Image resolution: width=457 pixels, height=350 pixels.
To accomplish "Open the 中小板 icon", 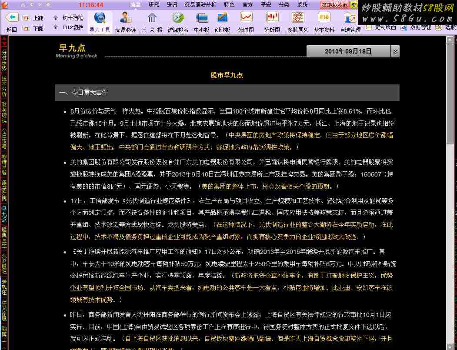I will pyautogui.click(x=202, y=18).
